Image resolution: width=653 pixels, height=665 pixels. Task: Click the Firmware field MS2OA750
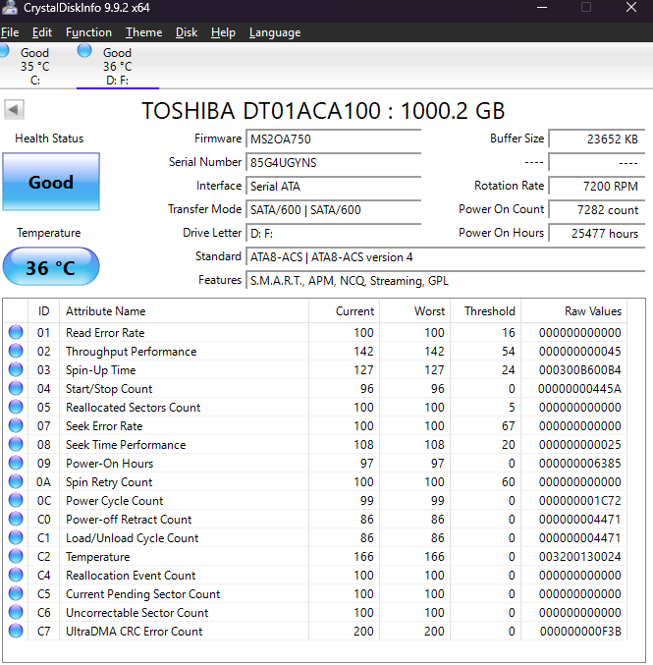coord(333,139)
